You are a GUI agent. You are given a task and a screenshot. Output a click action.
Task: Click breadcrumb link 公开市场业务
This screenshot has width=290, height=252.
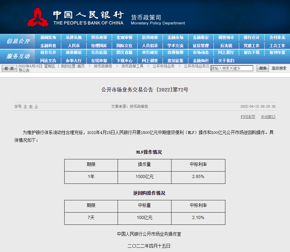pyautogui.click(x=164, y=66)
